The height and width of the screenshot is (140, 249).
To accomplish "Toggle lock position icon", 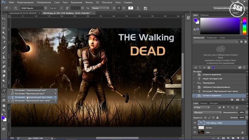I will tap(213, 117).
